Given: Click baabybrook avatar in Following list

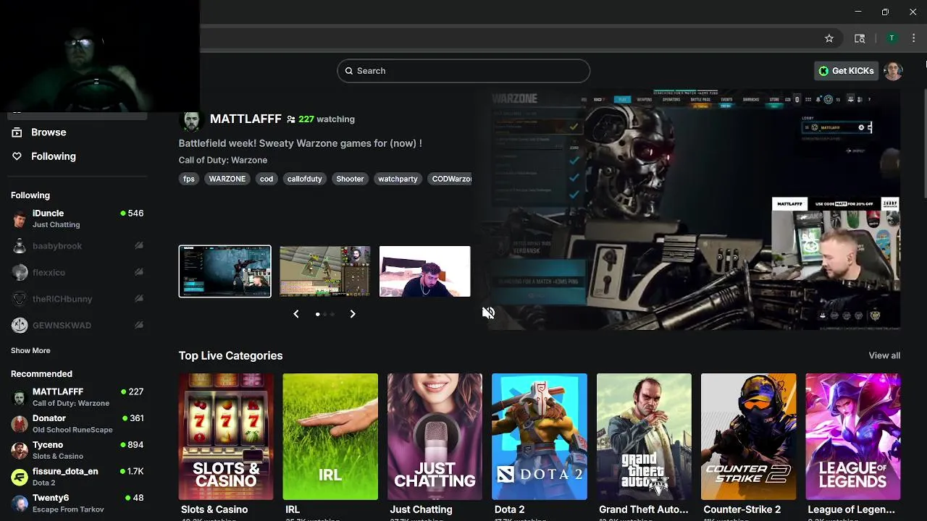Looking at the screenshot, I should 20,246.
